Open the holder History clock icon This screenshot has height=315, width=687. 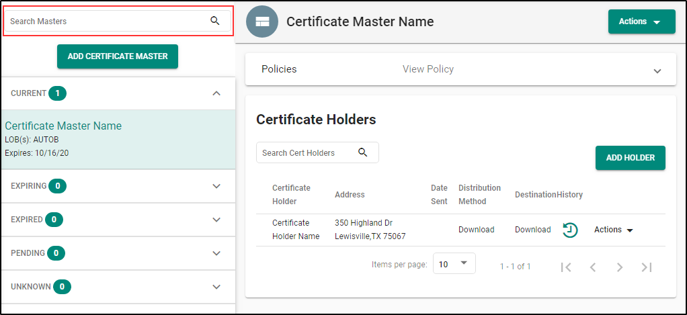pos(570,230)
